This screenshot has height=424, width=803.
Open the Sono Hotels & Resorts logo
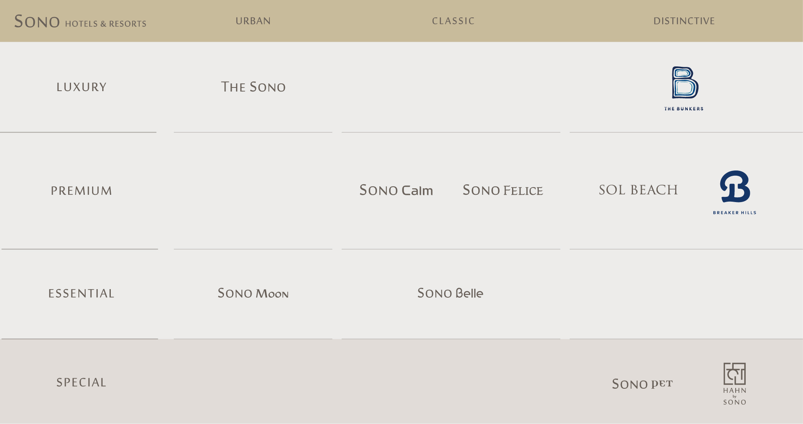[x=80, y=21]
